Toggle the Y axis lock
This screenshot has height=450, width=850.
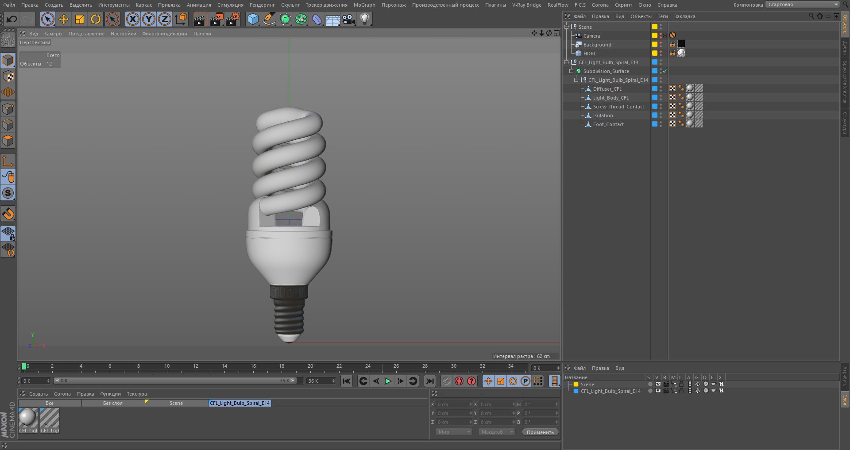[x=149, y=19]
